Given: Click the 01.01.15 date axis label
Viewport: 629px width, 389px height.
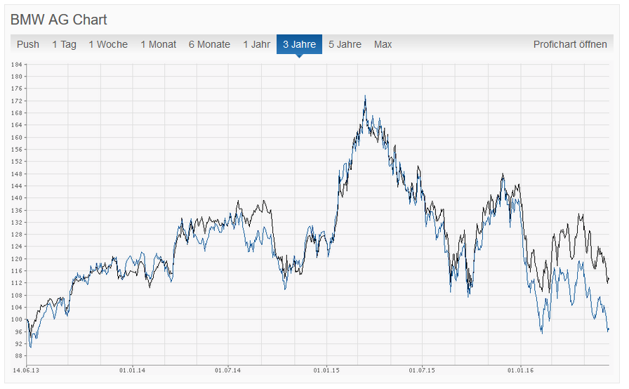Looking at the screenshot, I should (326, 370).
